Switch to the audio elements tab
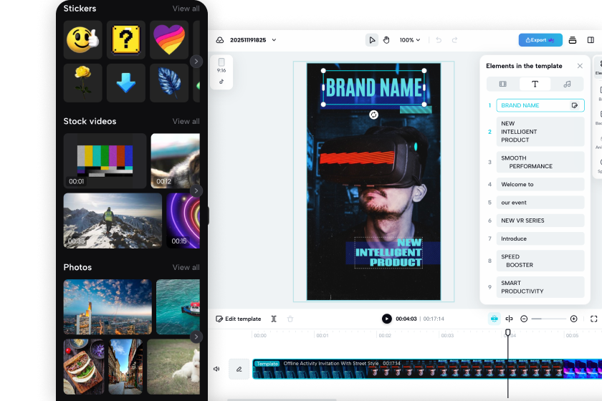This screenshot has width=602, height=401. (x=567, y=84)
